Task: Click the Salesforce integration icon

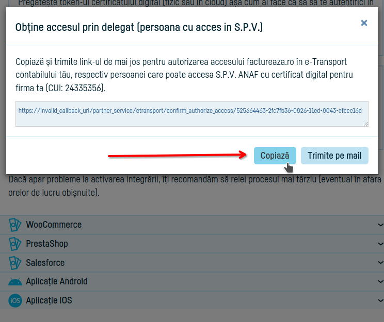Action: tap(14, 263)
